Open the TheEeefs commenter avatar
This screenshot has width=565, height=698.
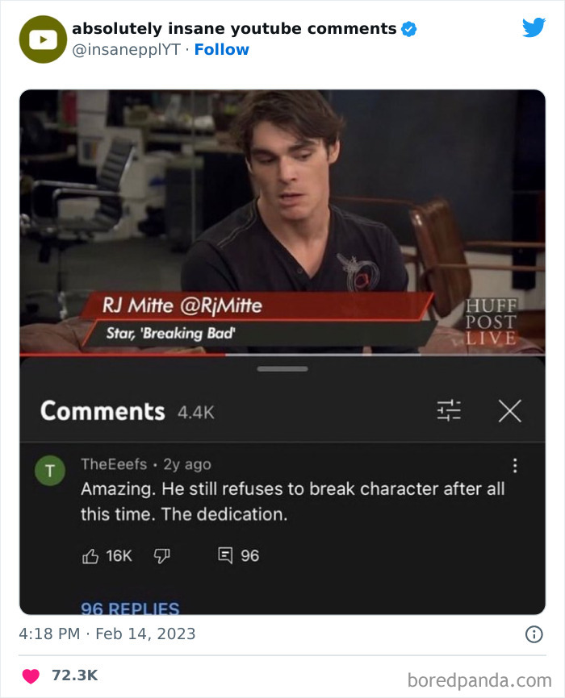pyautogui.click(x=50, y=470)
